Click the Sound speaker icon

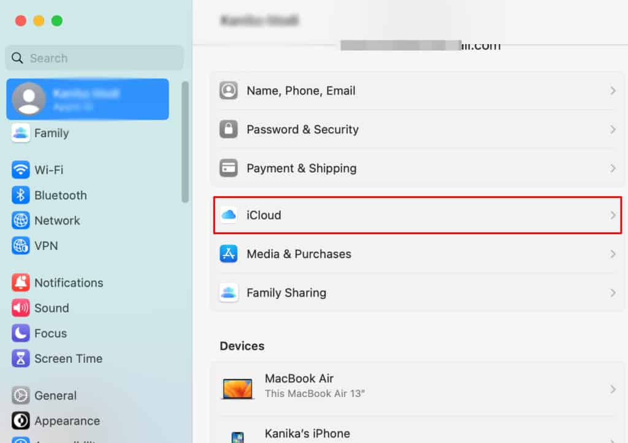tap(20, 308)
